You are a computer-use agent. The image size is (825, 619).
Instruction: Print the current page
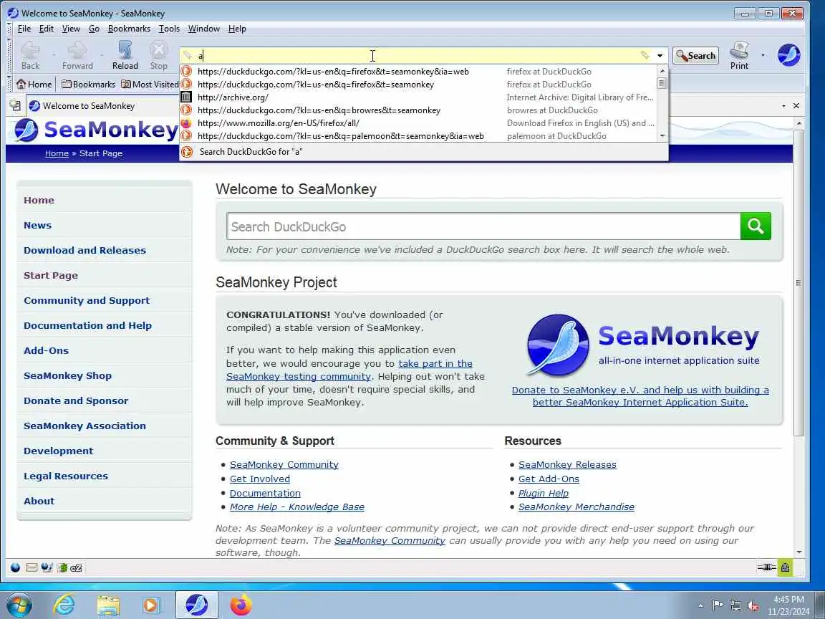pyautogui.click(x=739, y=55)
